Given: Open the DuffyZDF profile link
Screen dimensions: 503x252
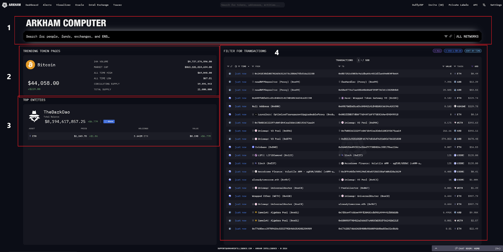Looking at the screenshot, I should (418, 5).
